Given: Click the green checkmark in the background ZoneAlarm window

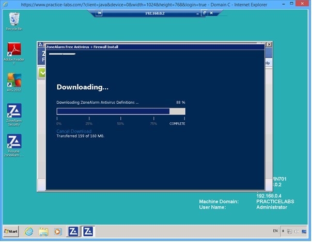Looking at the screenshot, I should pos(42,73).
